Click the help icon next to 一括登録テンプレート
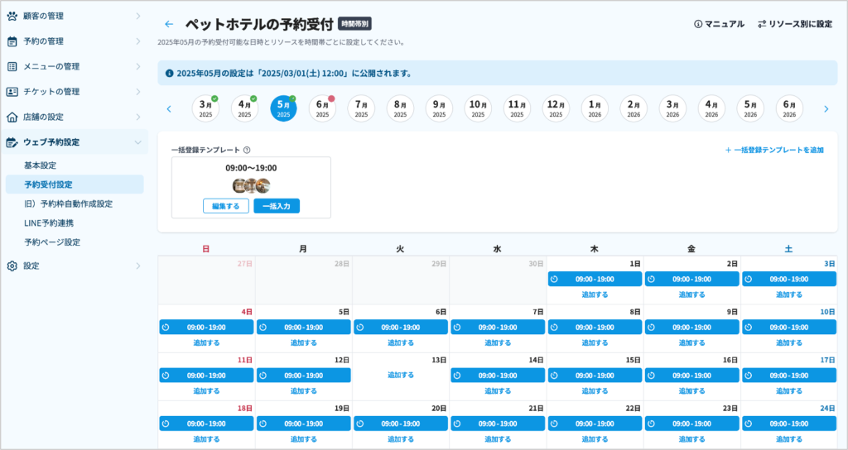Image resolution: width=848 pixels, height=450 pixels. (x=247, y=151)
